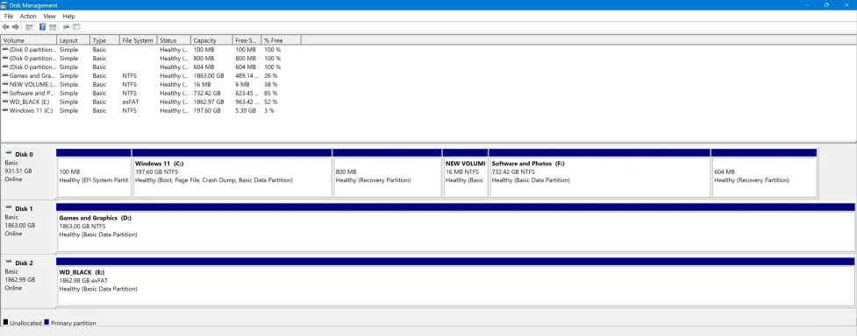Image resolution: width=857 pixels, height=336 pixels.
Task: Open the View menu
Action: (50, 17)
